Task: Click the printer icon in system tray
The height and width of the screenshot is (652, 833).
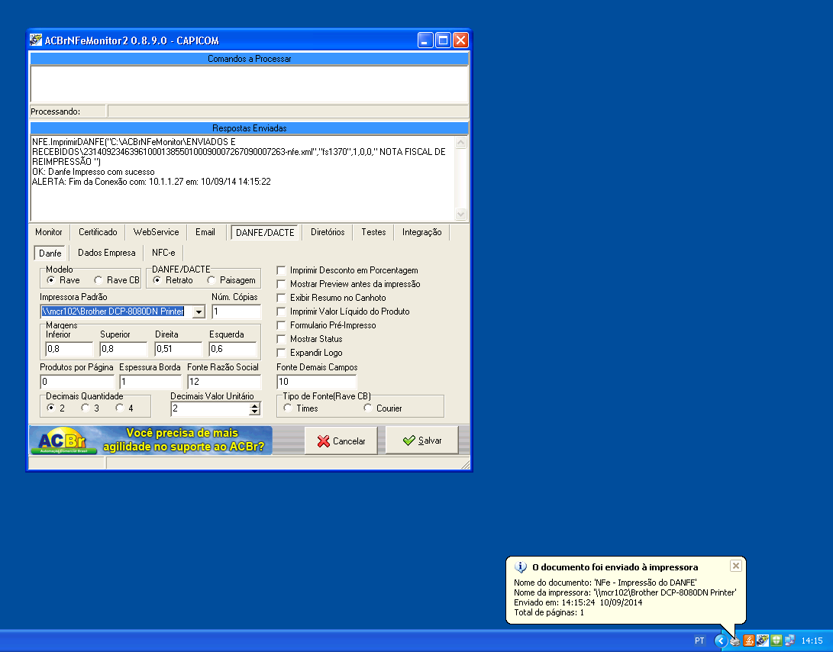Action: point(735,641)
